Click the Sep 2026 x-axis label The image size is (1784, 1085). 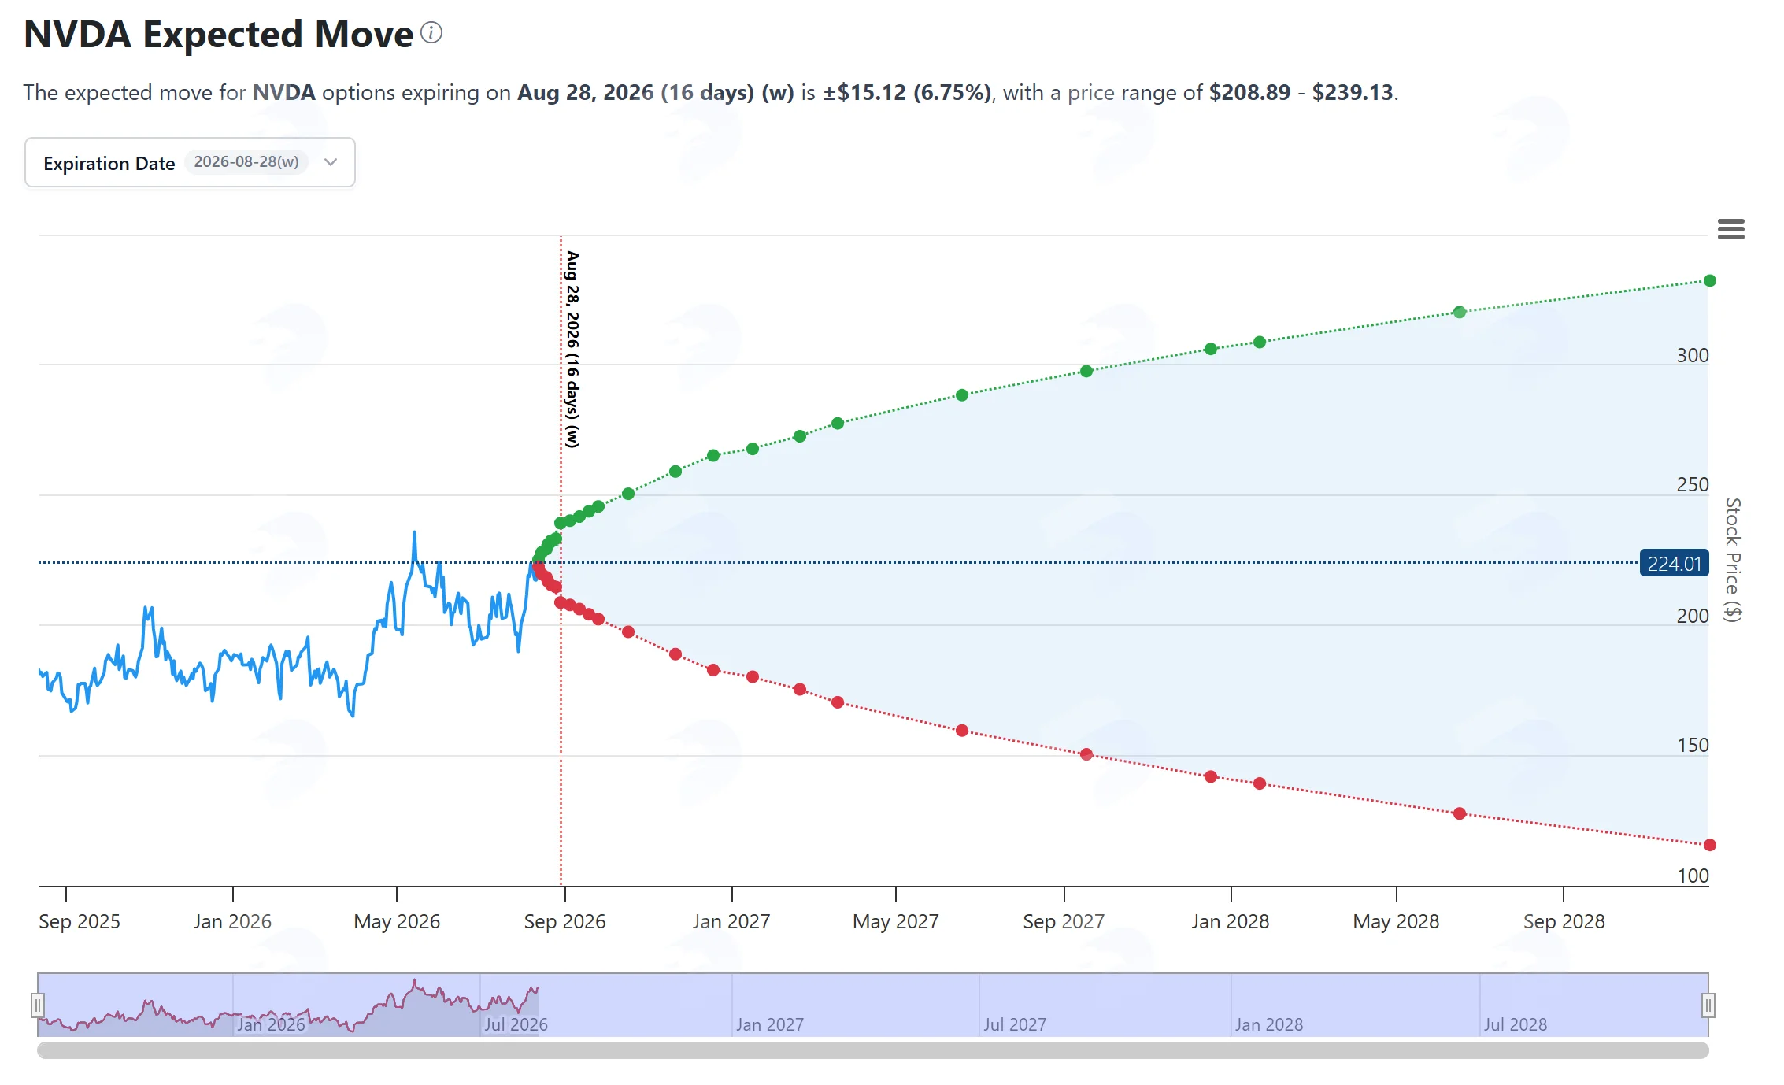point(564,921)
